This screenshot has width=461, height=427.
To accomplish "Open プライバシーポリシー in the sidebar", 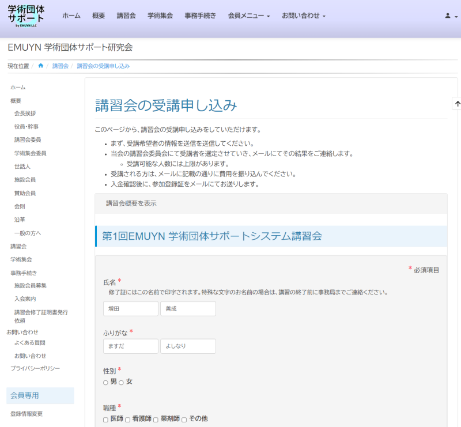I will tap(35, 368).
